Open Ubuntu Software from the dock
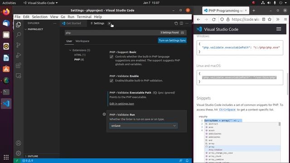 [x=6, y=69]
